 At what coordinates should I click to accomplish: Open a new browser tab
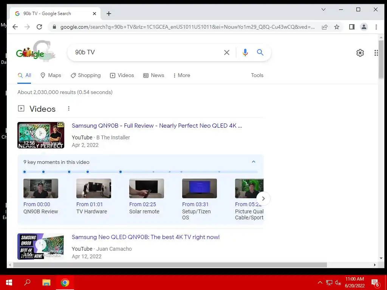(x=109, y=14)
